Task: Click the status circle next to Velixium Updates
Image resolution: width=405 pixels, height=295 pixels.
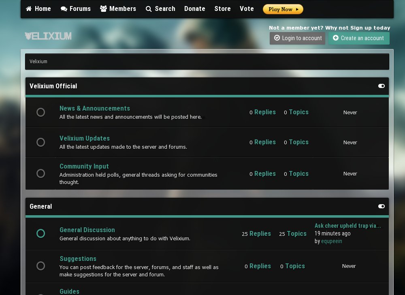Action: point(40,142)
